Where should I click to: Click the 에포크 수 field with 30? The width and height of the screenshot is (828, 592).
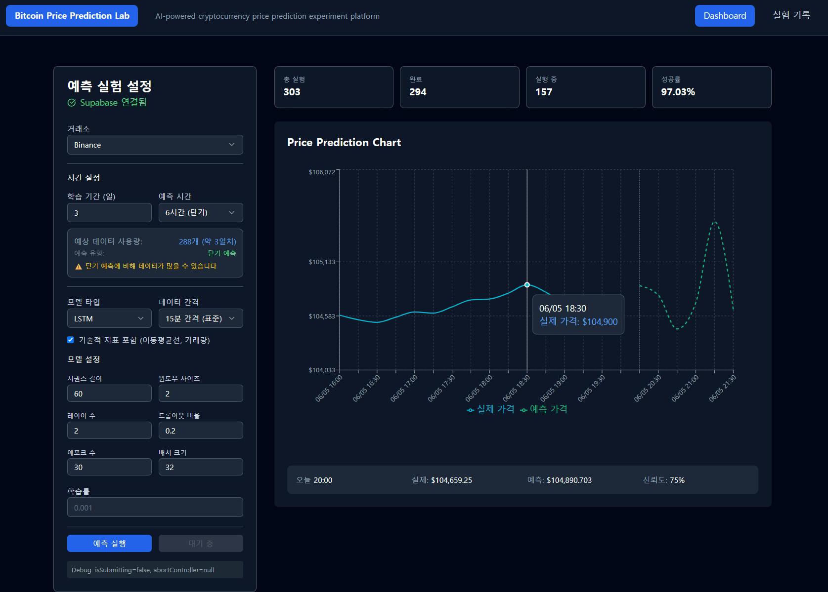click(x=109, y=467)
